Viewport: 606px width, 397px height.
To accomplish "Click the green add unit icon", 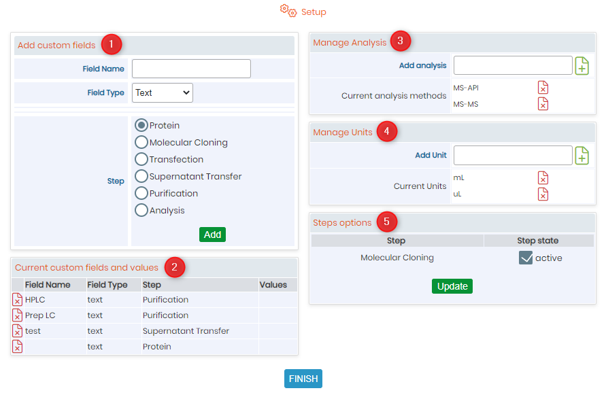I will point(582,155).
